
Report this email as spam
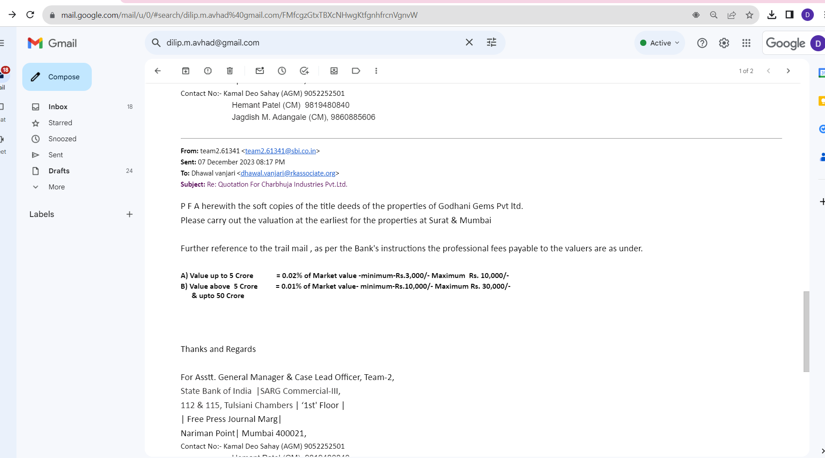208,71
